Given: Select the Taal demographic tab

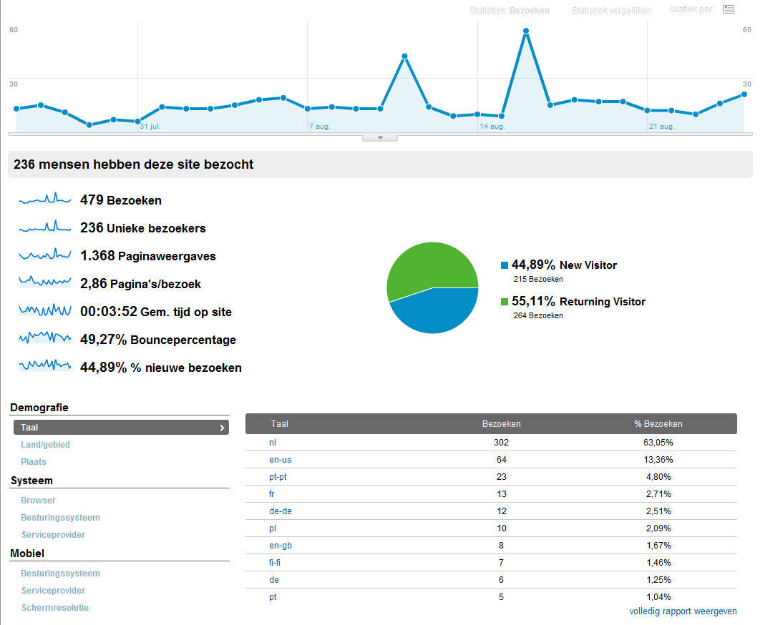Looking at the screenshot, I should [121, 428].
